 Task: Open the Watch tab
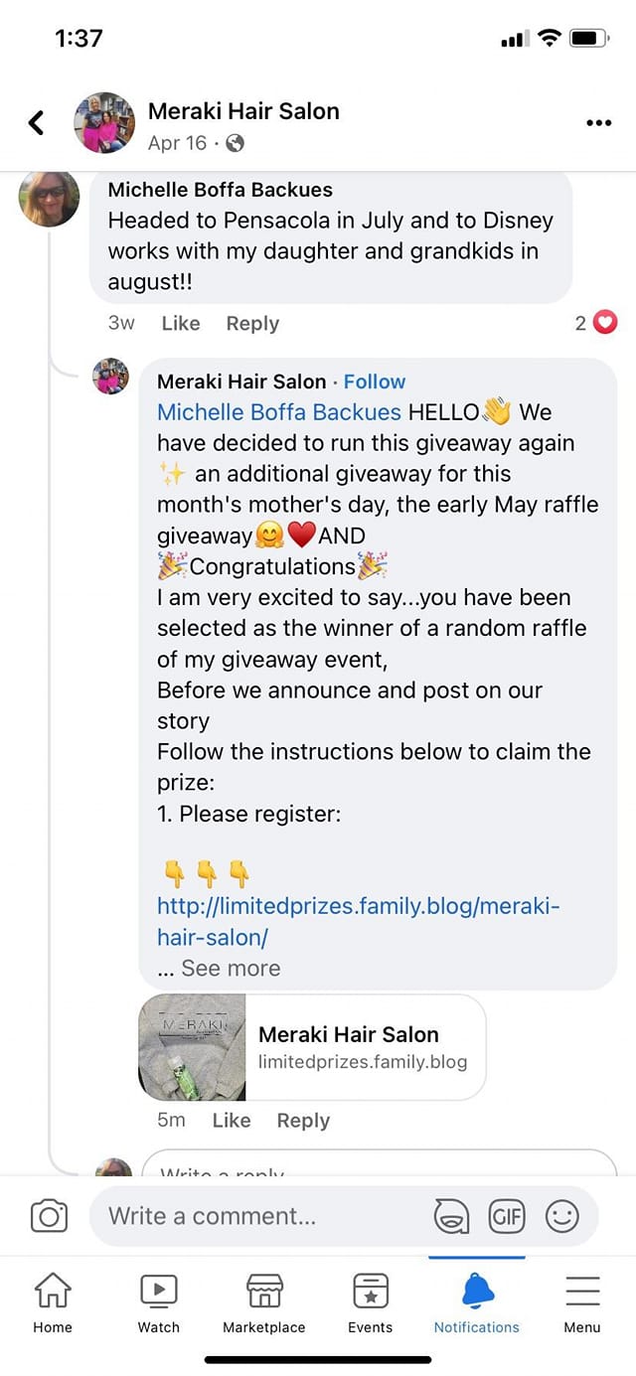click(x=158, y=1303)
